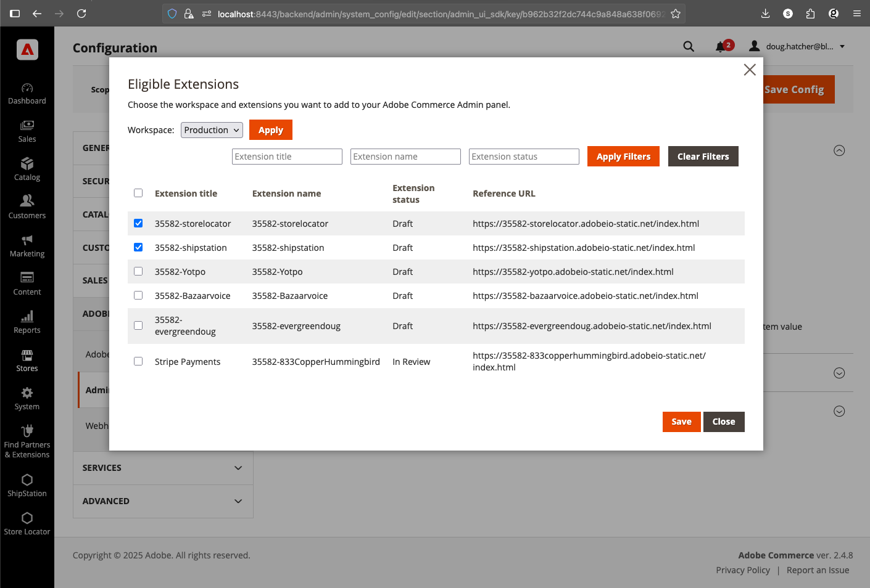Save the selected extensions
The width and height of the screenshot is (870, 588).
[681, 422]
